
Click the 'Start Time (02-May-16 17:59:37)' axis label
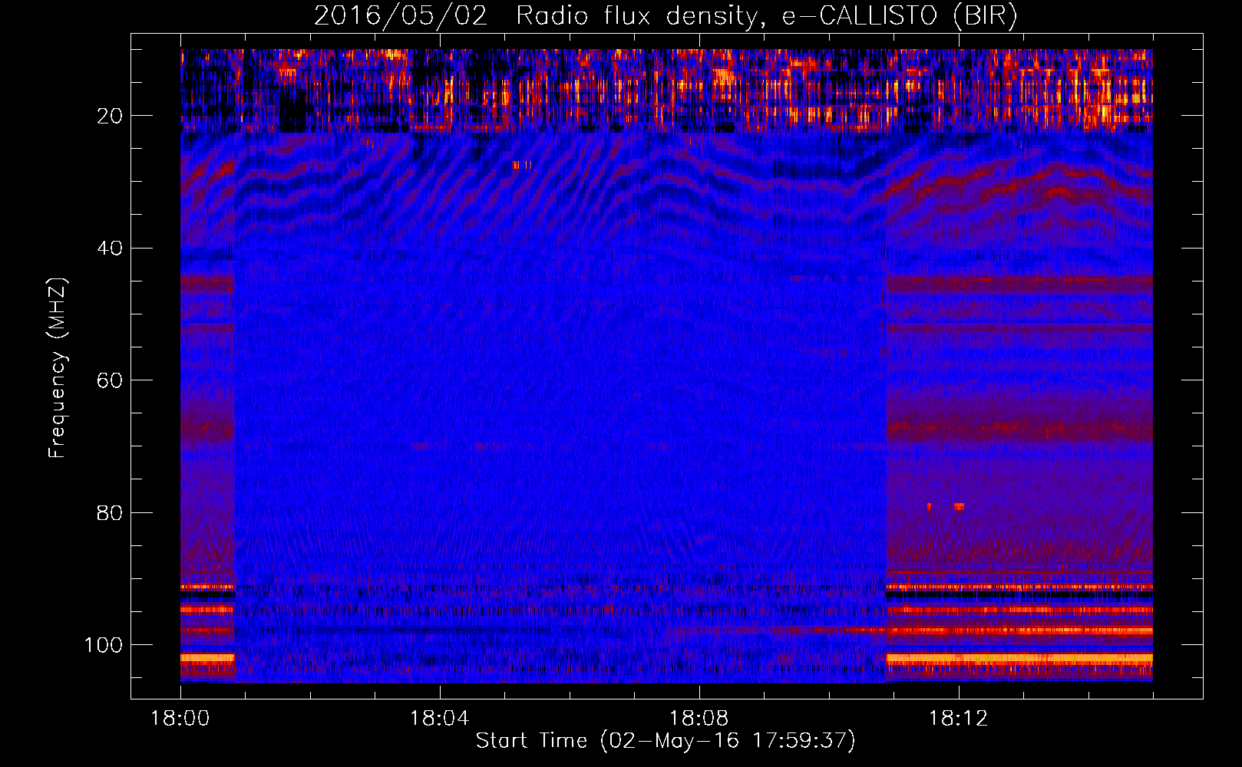click(666, 740)
